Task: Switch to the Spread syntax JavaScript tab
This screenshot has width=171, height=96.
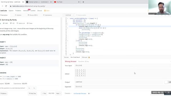Action: (39, 2)
